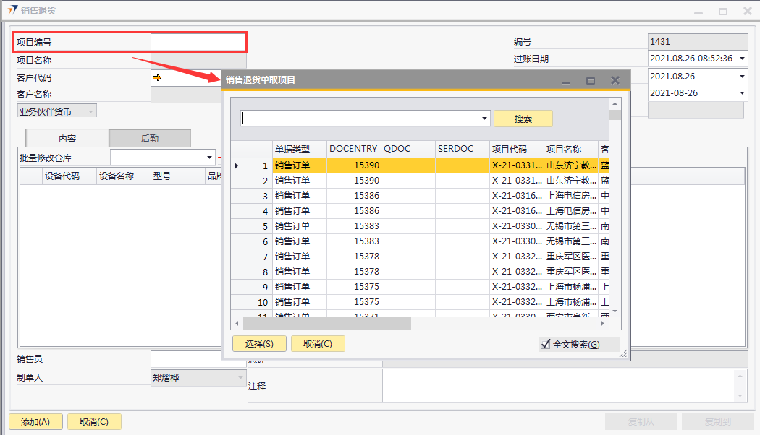Image resolution: width=760 pixels, height=435 pixels.
Task: Open the search criteria dropdown in dialog
Action: 484,119
